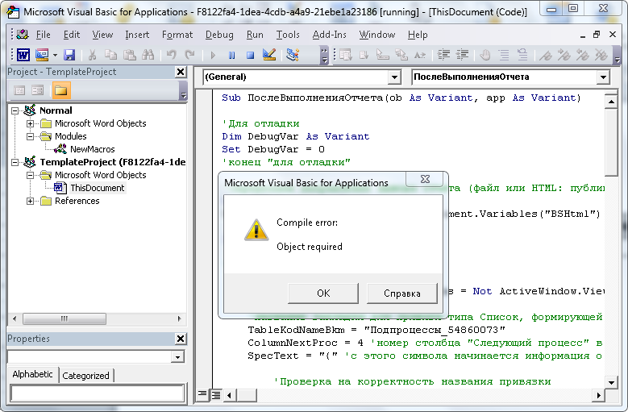Click OK in the Compile error dialog
This screenshot has height=412, width=628.
tap(322, 293)
